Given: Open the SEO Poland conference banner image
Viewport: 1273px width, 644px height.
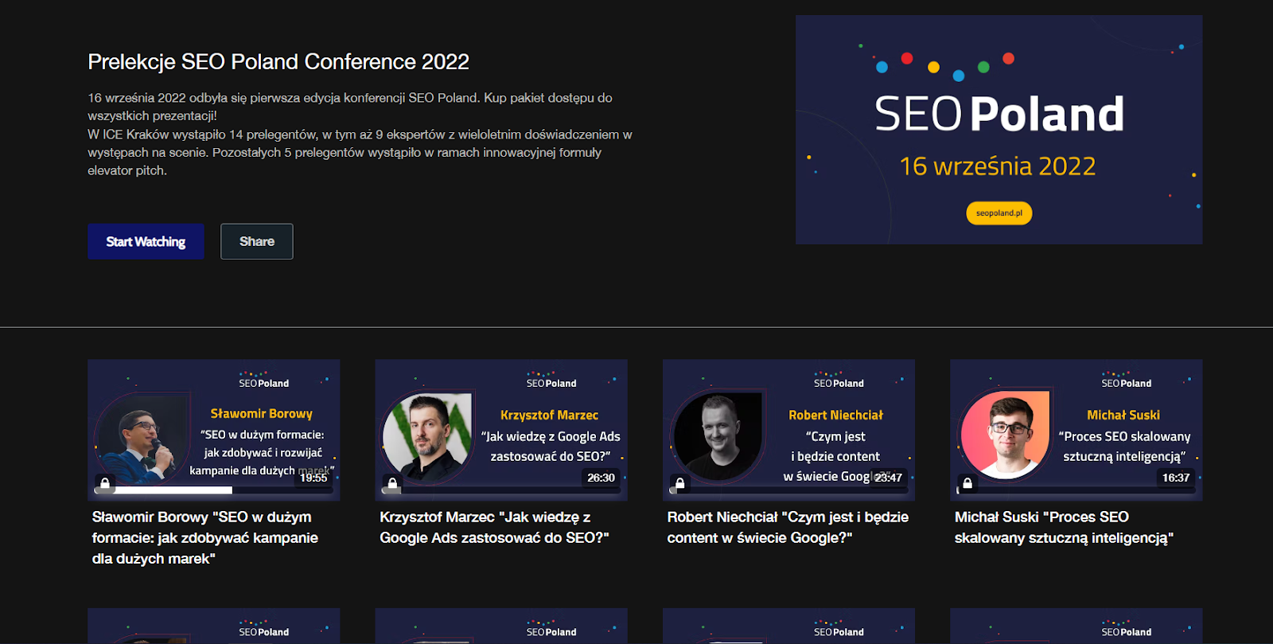Looking at the screenshot, I should [x=999, y=130].
